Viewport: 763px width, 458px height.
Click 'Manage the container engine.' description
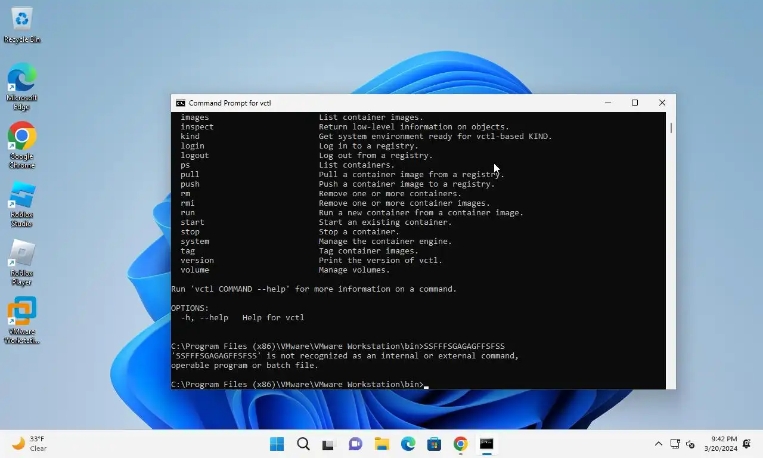coord(386,242)
